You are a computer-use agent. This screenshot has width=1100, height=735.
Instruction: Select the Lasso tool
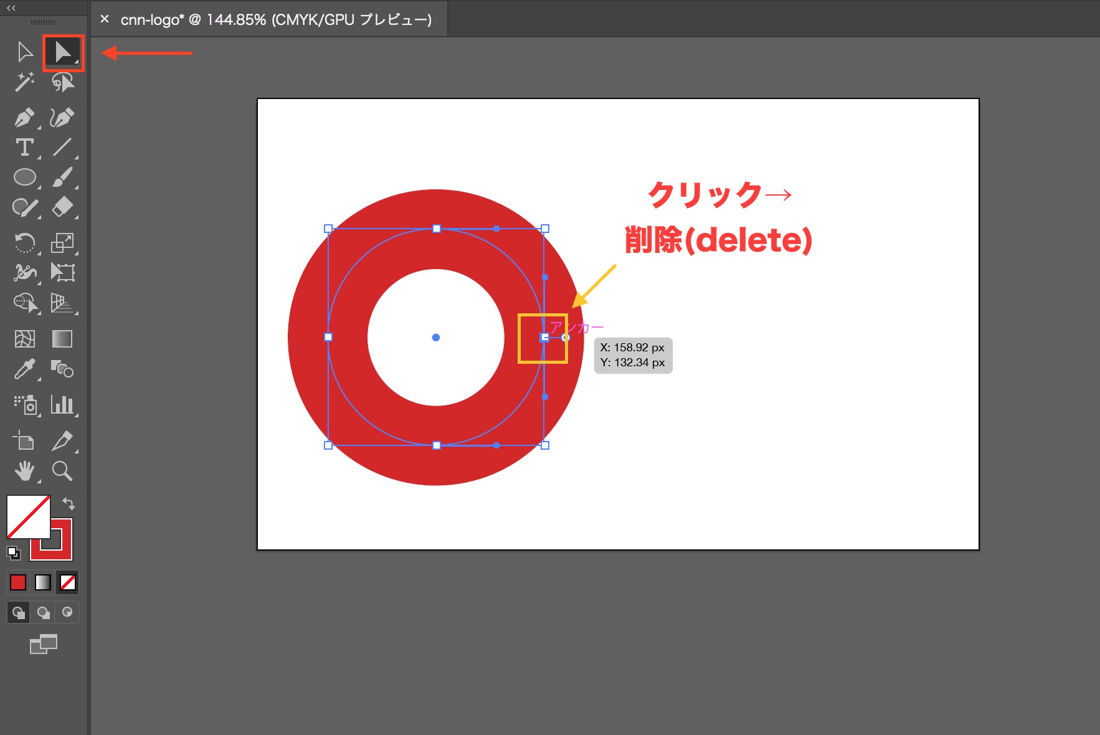coord(63,82)
